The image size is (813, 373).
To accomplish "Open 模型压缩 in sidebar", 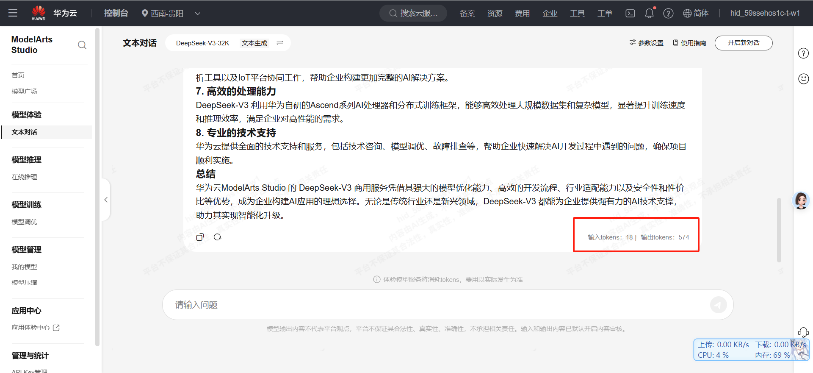I will pos(24,282).
